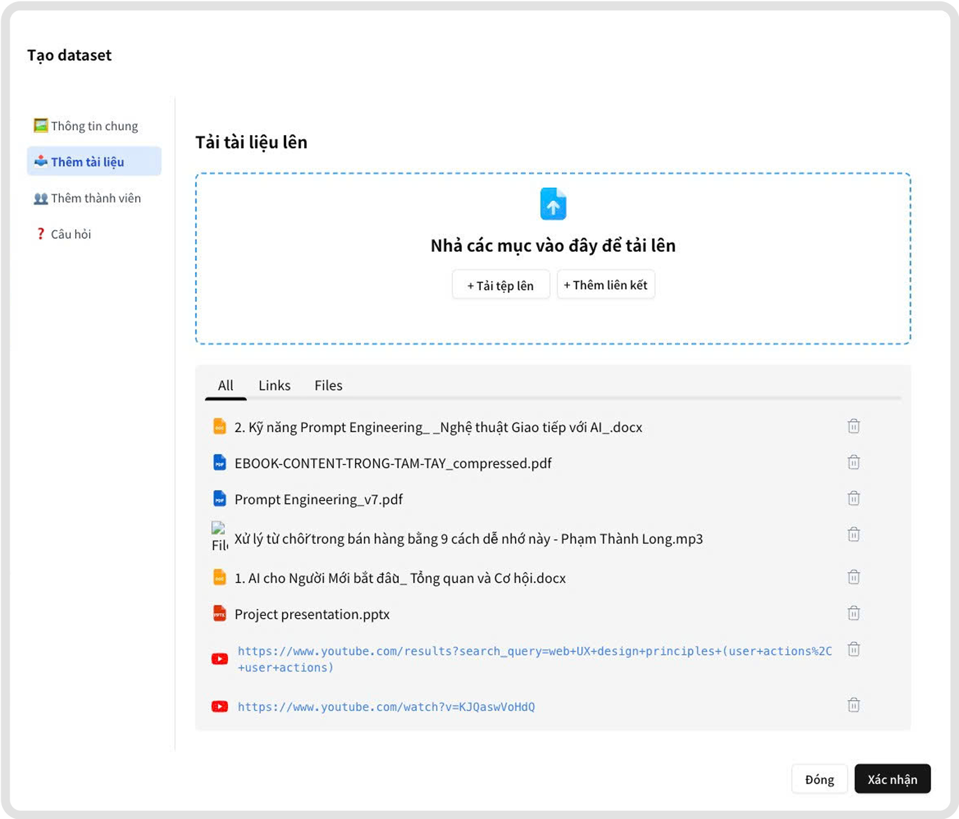This screenshot has width=959, height=819.
Task: Click the + Tải tệp lên button
Action: [x=500, y=284]
